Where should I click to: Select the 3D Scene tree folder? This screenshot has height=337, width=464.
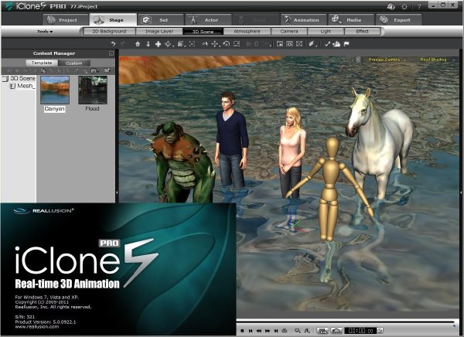(x=19, y=78)
